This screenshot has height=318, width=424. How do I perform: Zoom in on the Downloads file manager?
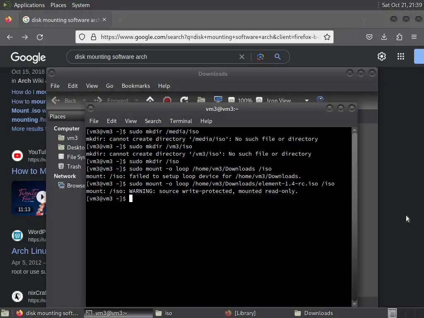259,100
